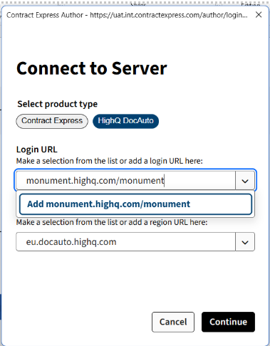
Task: Open the region URL dropdown arrow
Action: 245,242
